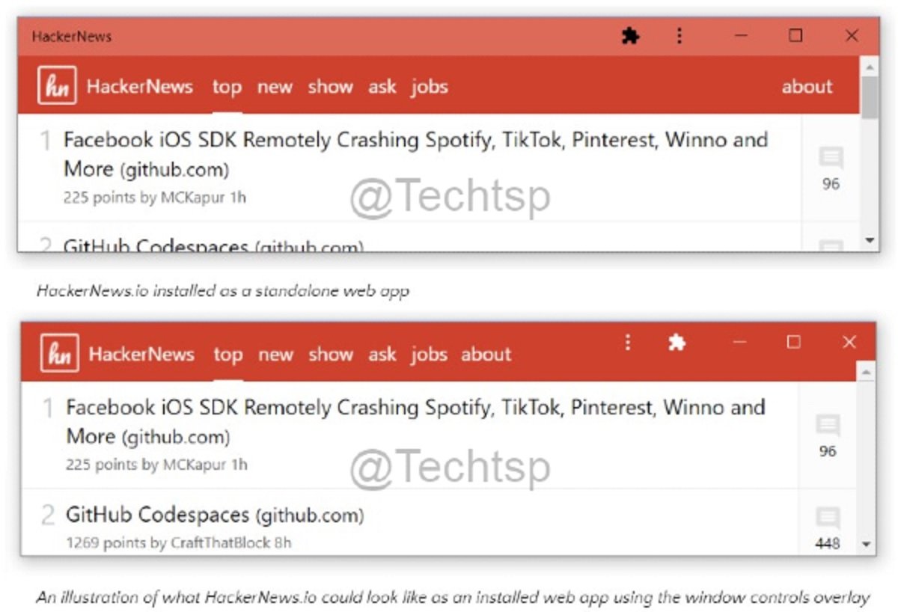Open the white three-dot menu in lower window
Screen dimensions: 898x612
628,343
